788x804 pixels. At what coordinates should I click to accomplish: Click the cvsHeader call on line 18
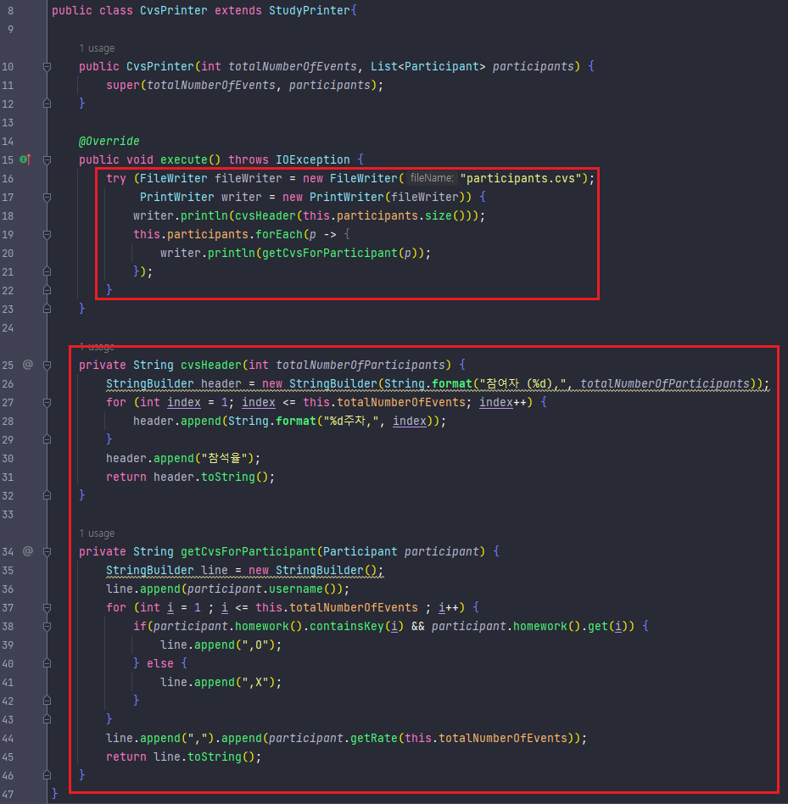(x=265, y=216)
